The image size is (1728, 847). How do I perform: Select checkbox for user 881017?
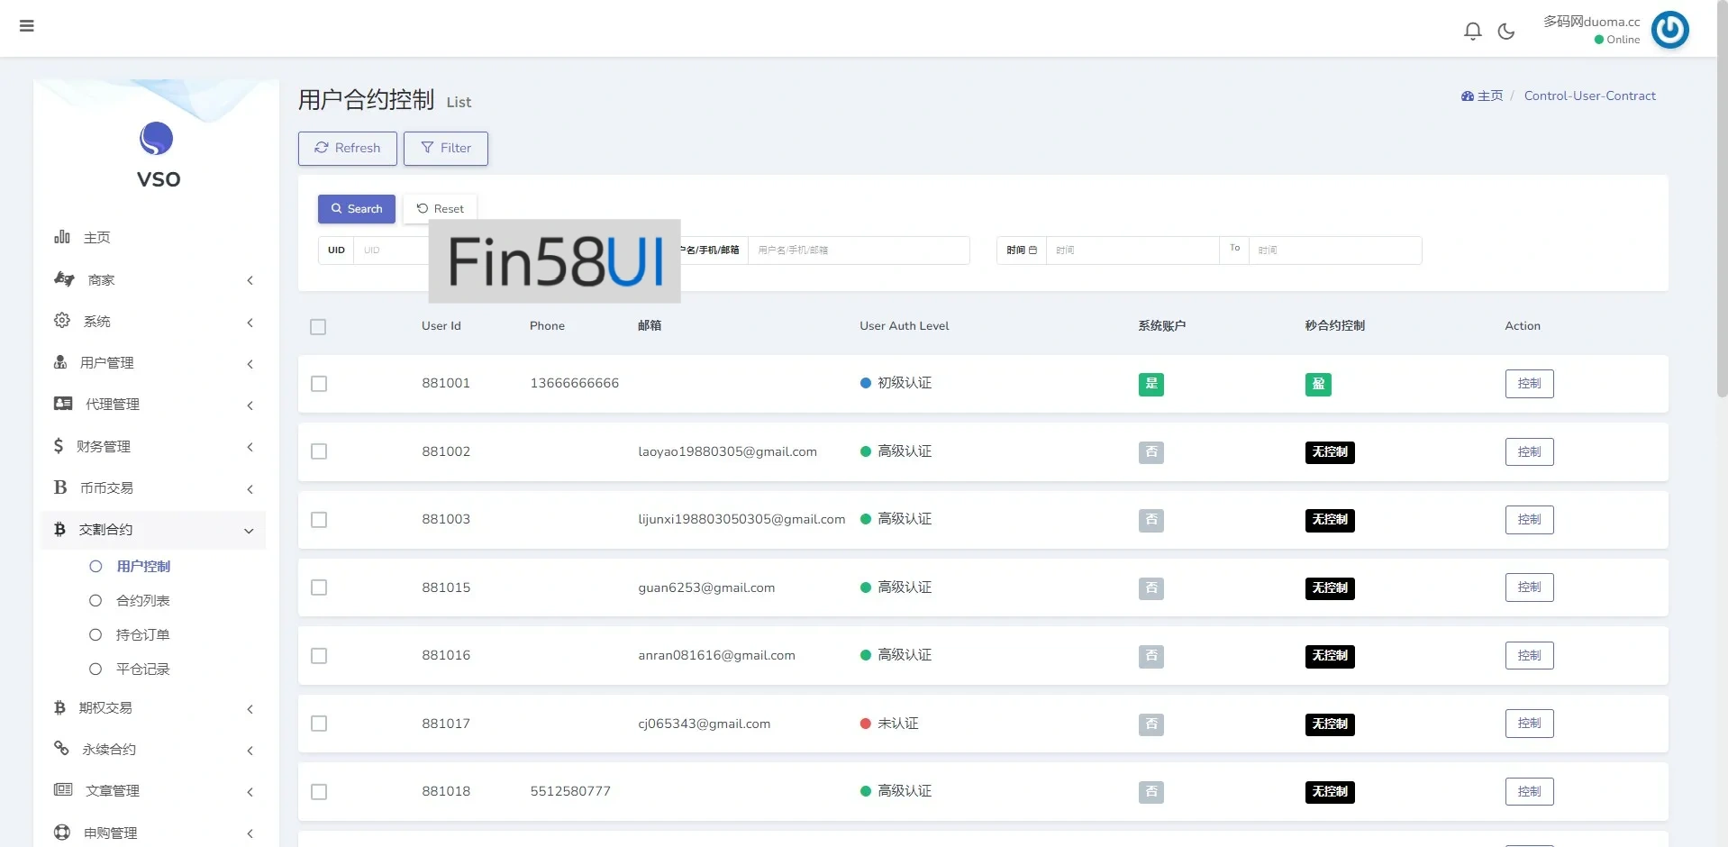pyautogui.click(x=319, y=724)
